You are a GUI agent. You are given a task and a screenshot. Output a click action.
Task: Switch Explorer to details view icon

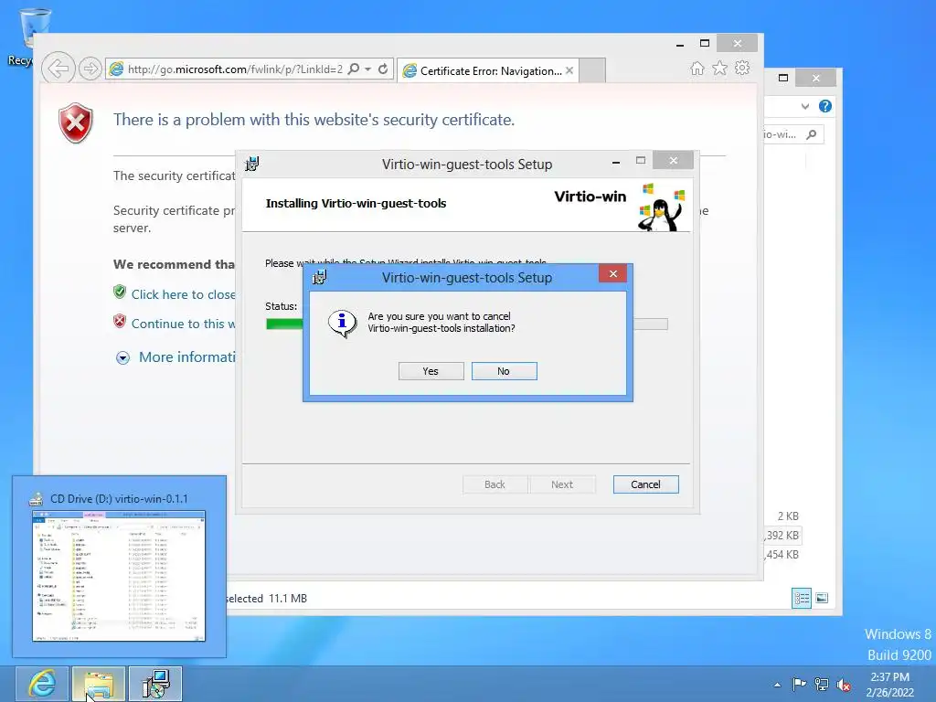[x=801, y=598]
